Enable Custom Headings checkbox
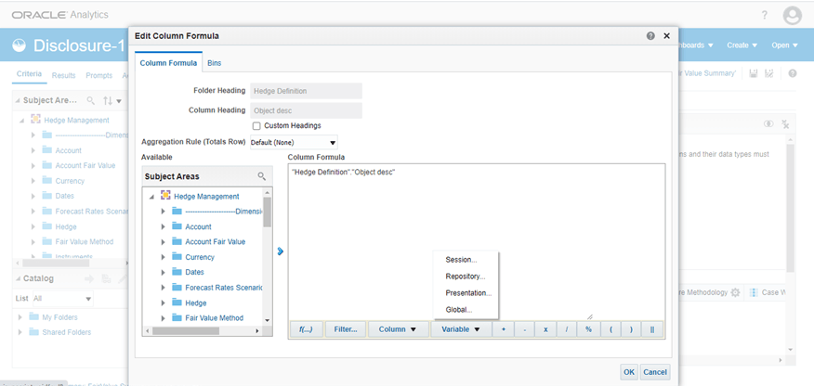Viewport: 814px width, 386px height. pos(256,126)
